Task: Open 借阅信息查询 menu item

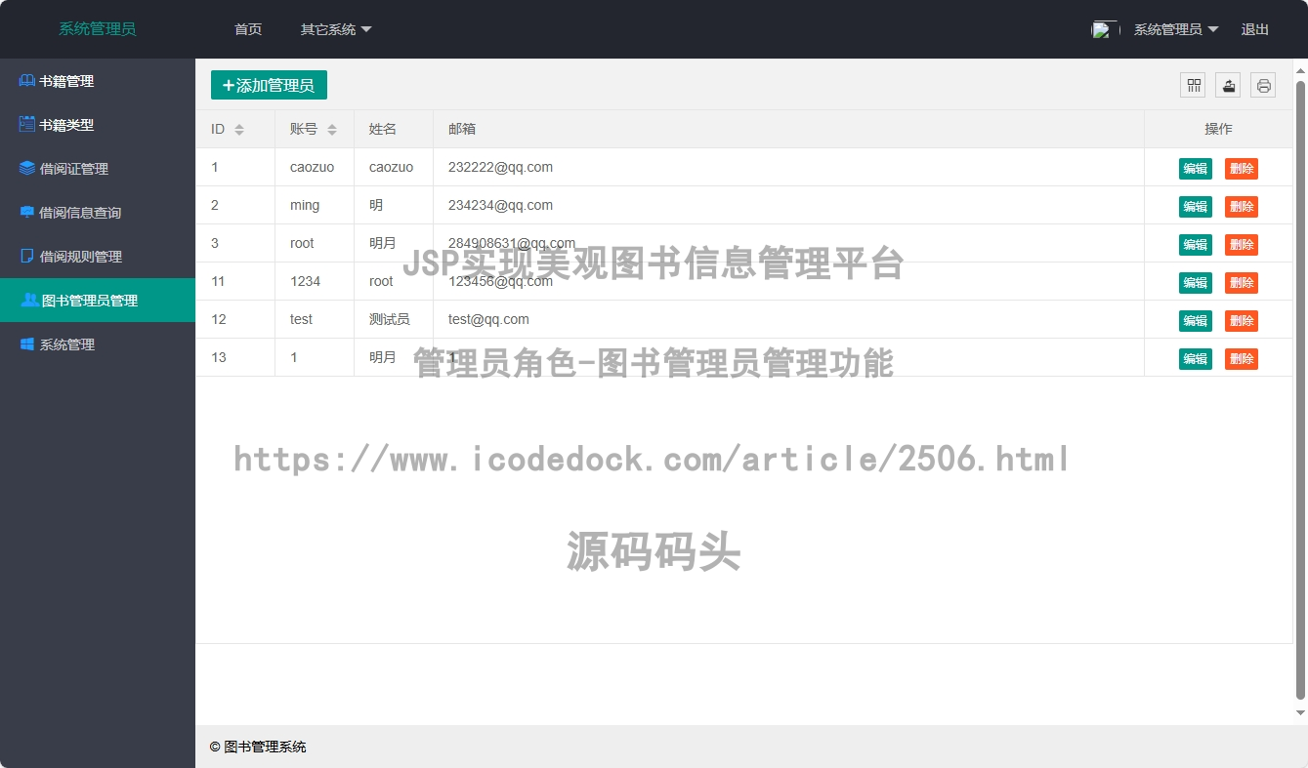Action: [98, 213]
